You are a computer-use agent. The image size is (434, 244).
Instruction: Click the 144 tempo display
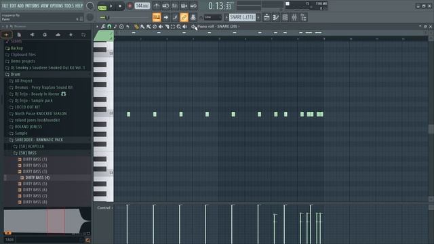tap(142, 6)
